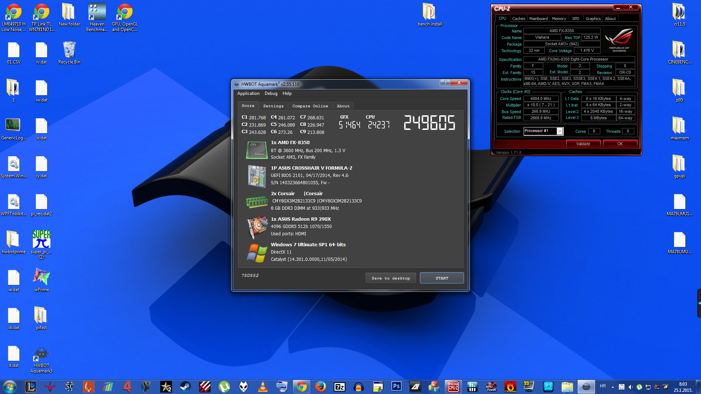701x394 pixels.
Task: Switch to Settings tab in Aquamark
Action: (273, 106)
